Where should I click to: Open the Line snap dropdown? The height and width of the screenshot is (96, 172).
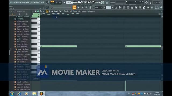click(99, 7)
